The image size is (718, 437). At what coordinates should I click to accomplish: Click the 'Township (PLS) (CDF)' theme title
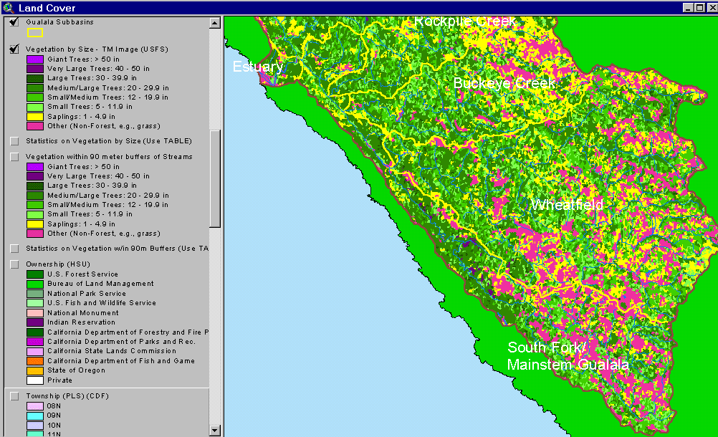coord(67,396)
